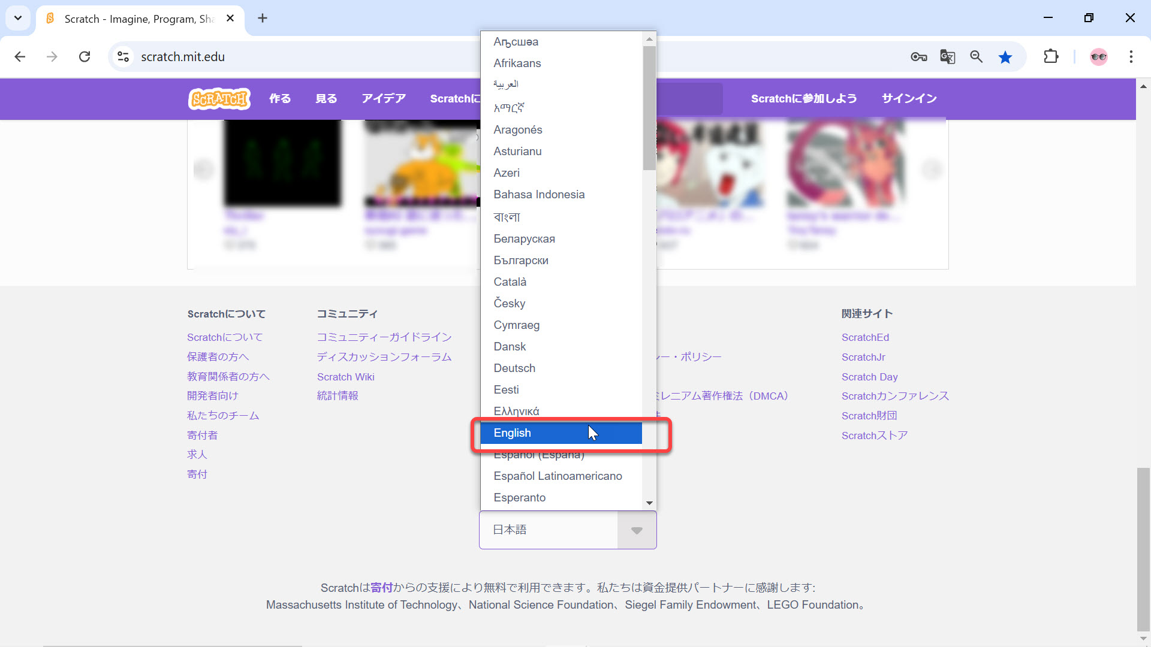Select English in the language list
This screenshot has width=1151, height=647.
click(x=561, y=433)
